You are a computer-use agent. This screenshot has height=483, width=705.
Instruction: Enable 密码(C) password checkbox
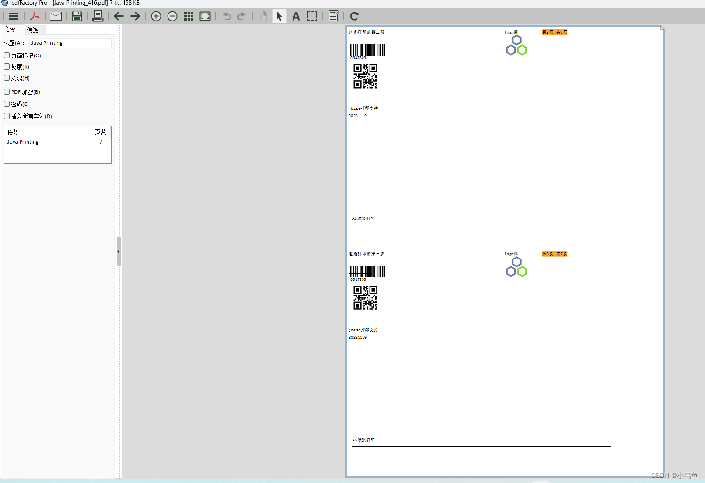(7, 104)
